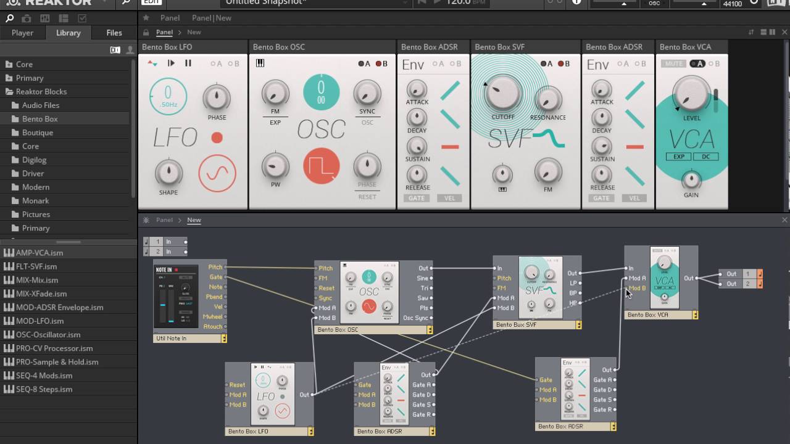Toggle the EXP button on the VCA
Image resolution: width=790 pixels, height=444 pixels.
pyautogui.click(x=678, y=157)
